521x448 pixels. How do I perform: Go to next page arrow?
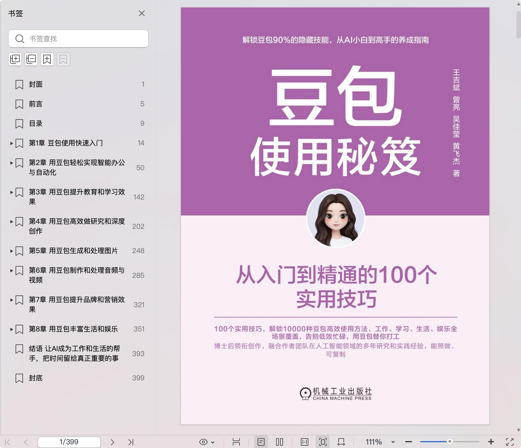(x=112, y=442)
